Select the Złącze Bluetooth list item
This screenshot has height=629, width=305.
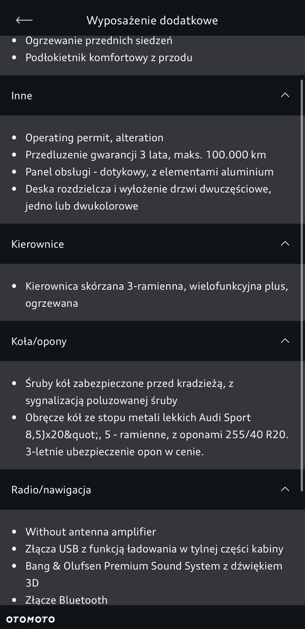(67, 600)
